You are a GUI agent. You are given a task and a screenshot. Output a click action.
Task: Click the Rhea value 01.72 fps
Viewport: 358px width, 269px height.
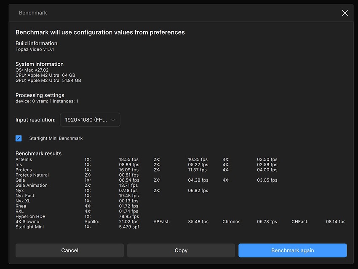128,206
